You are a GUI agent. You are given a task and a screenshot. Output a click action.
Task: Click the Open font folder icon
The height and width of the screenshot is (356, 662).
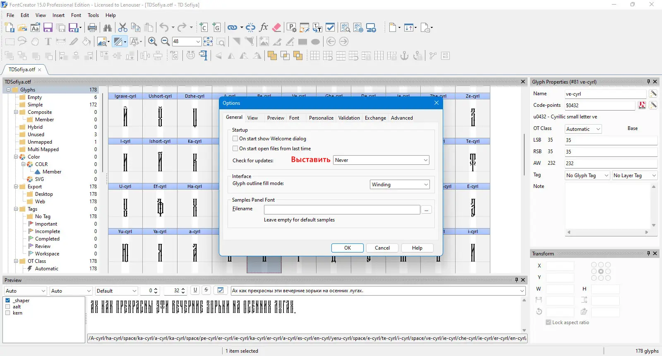pos(22,28)
